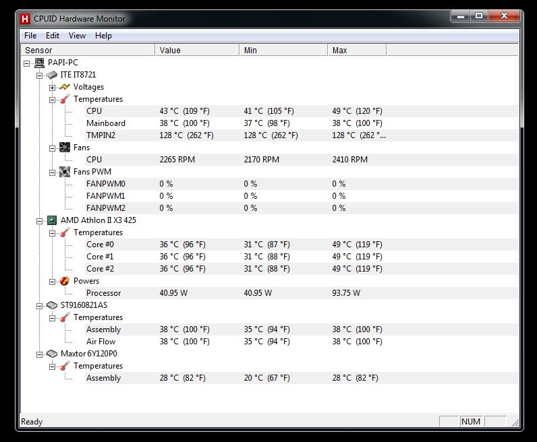Image resolution: width=537 pixels, height=442 pixels.
Task: Select the Mainboard temperature row
Action: [x=302, y=123]
